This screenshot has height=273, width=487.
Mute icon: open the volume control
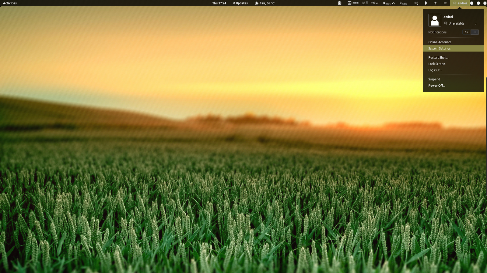tap(416, 3)
